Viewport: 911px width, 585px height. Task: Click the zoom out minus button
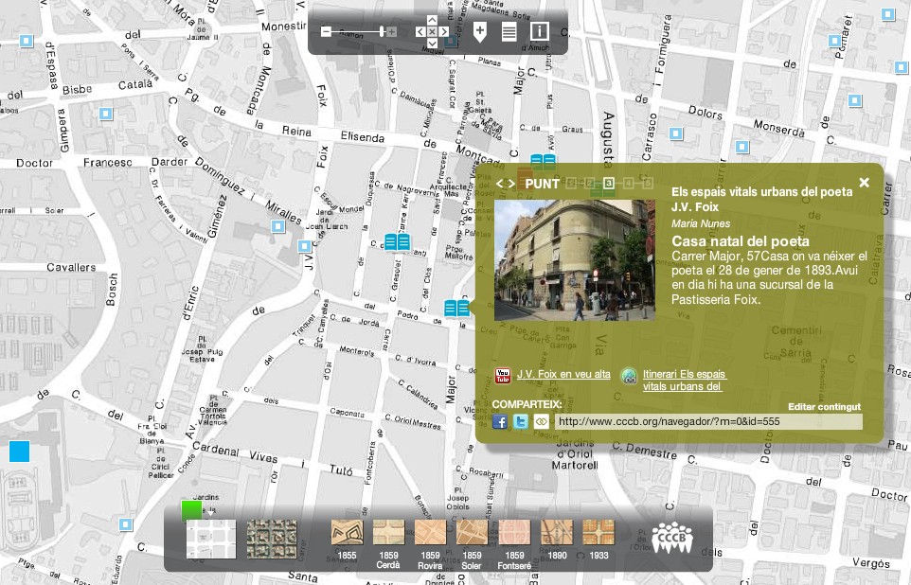click(x=326, y=32)
